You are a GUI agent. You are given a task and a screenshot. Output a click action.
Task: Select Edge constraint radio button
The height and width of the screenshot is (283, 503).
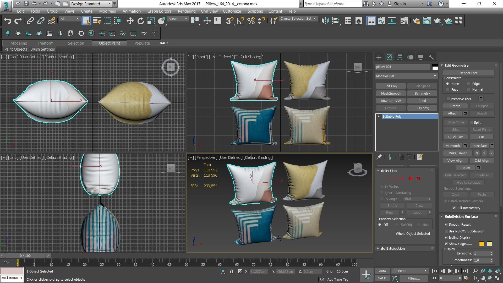[x=468, y=84]
